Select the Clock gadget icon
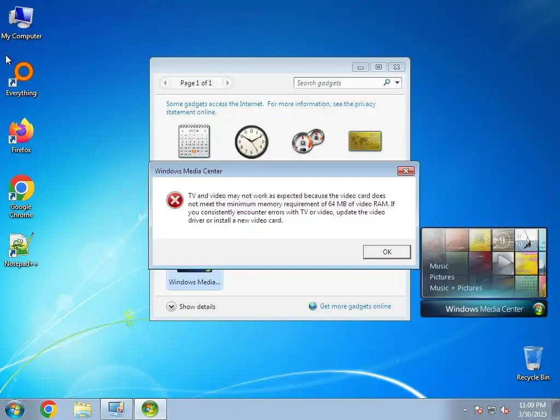Viewport: 560px width, 420px height. (x=252, y=142)
